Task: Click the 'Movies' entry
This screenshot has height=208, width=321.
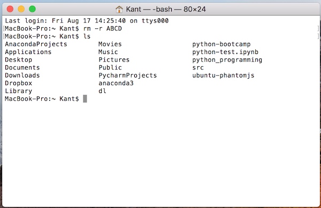Action: (x=110, y=44)
